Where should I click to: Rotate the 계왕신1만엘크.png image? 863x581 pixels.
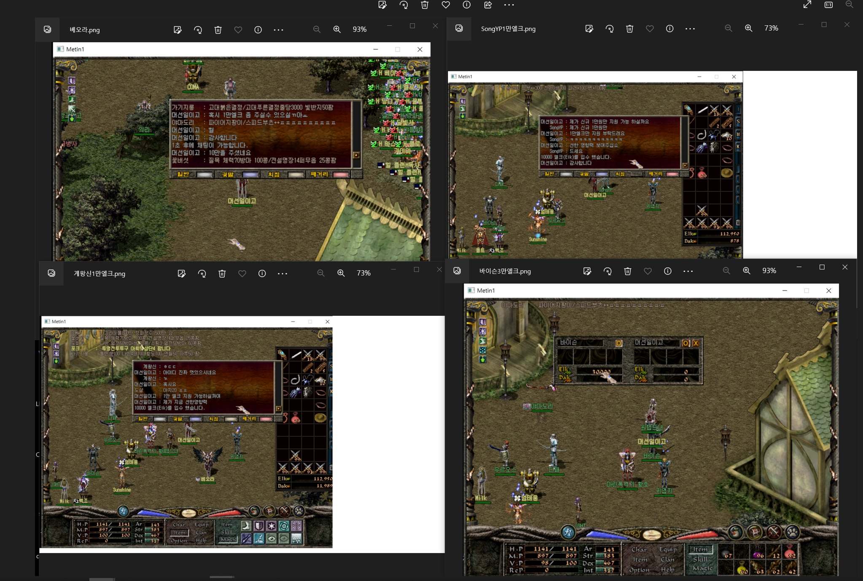[x=202, y=274]
